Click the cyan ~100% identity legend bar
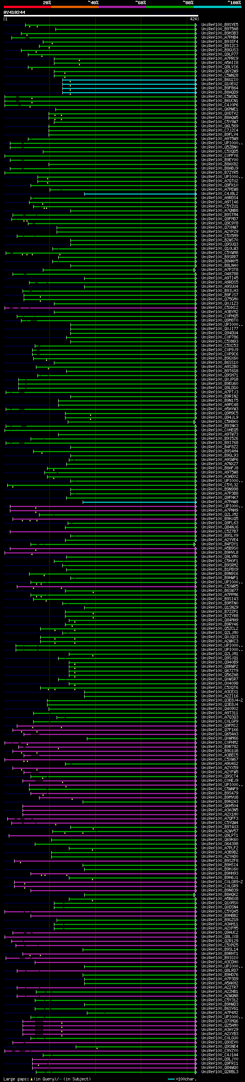Image resolution: width=245 pixels, height=1082 pixels. click(218, 7)
